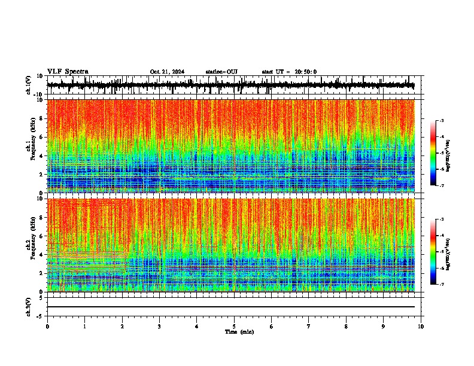Click time axis tick label '2'
Screen dimensions: 474x366
(x=122, y=327)
